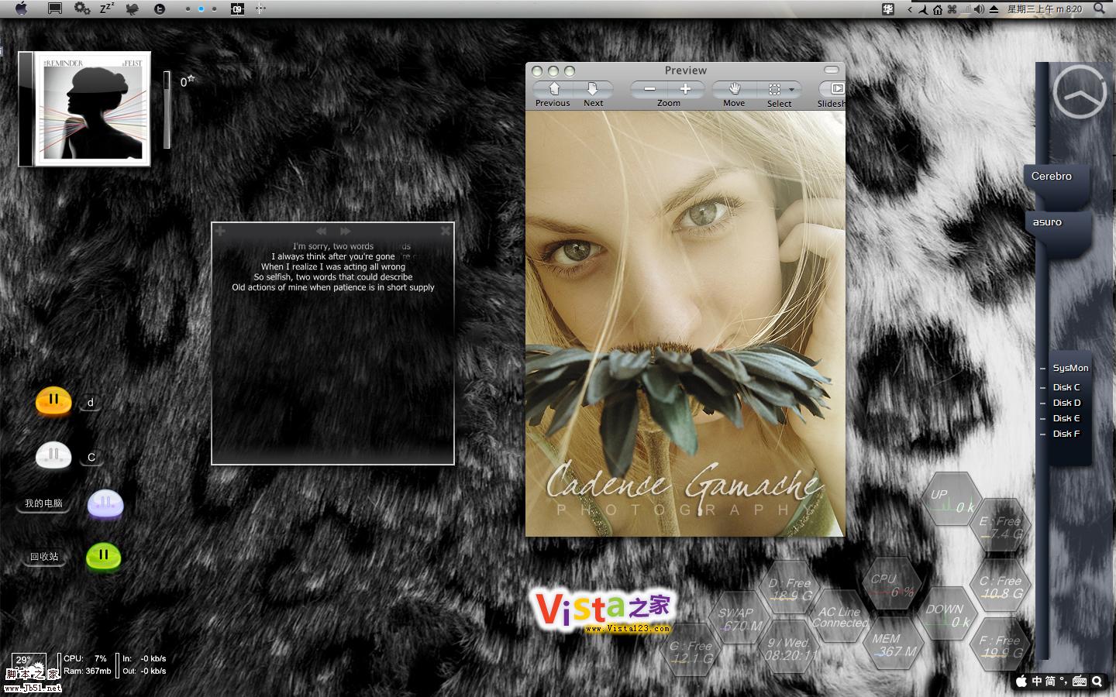Click the home icon in the menu bar
1116x697 pixels.
point(938,9)
